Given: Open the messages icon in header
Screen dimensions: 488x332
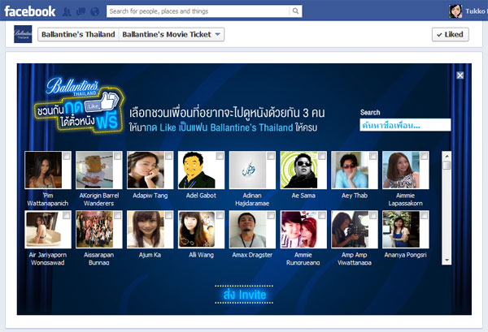Looking at the screenshot, I should pyautogui.click(x=81, y=12).
